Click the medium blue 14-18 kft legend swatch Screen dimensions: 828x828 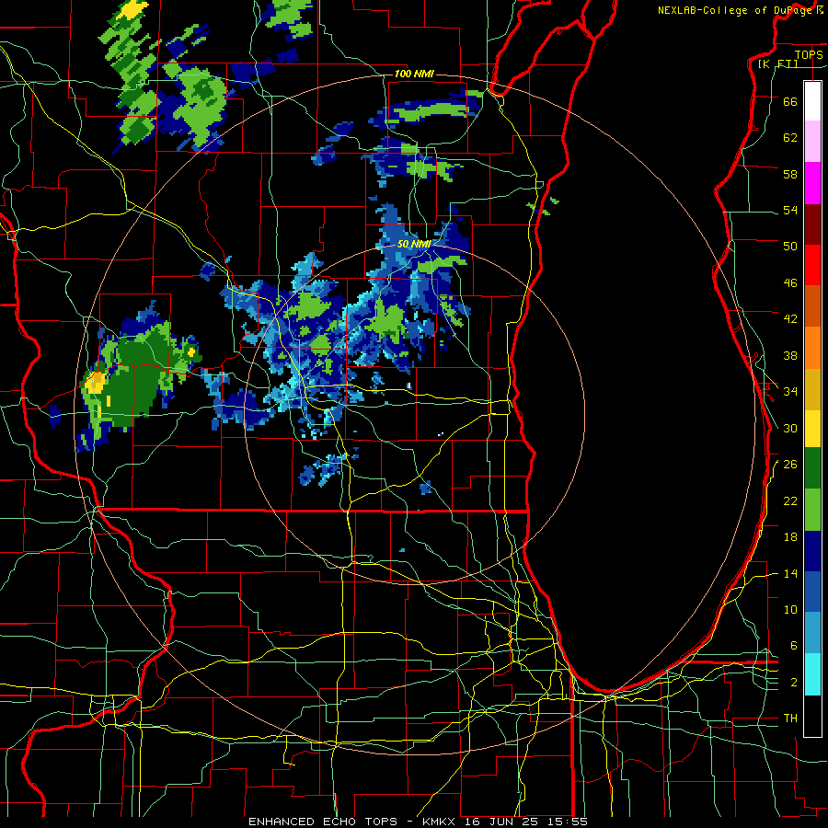[x=812, y=592]
